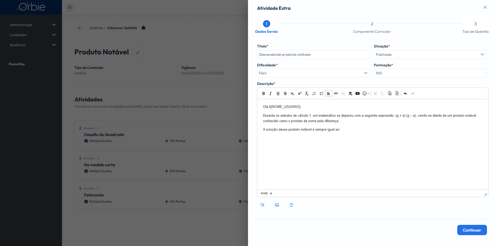496x246 pixels.
Task: Redo the last edit
Action: tap(413, 93)
